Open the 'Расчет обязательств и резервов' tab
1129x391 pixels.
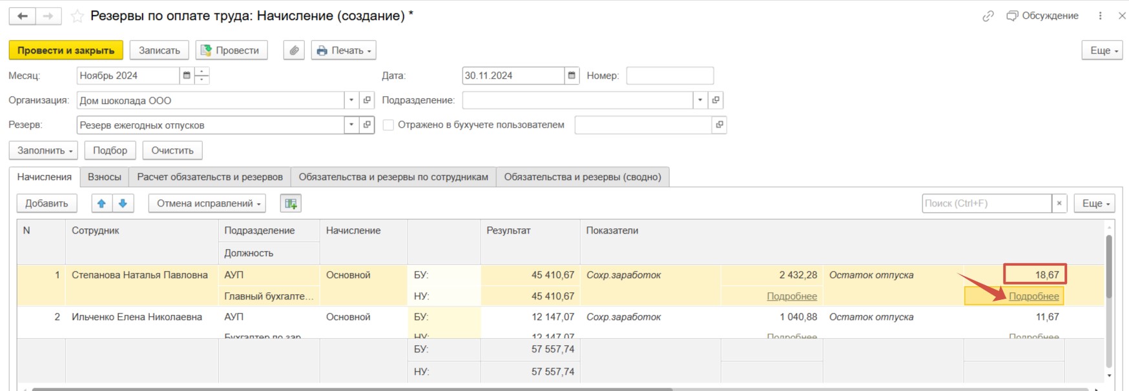tap(209, 177)
